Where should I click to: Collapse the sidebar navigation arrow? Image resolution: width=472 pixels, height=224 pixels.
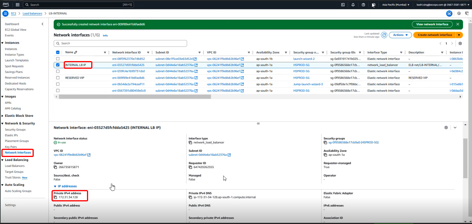(42, 24)
